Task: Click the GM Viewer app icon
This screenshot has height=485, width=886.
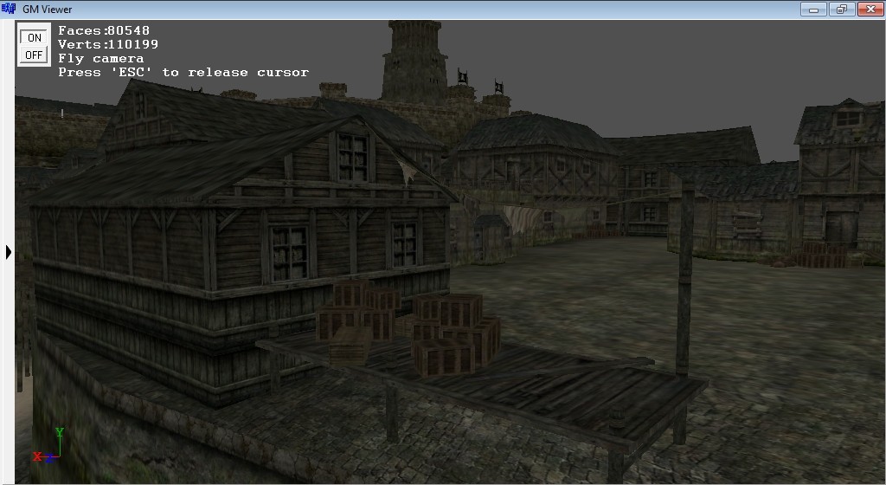Action: point(9,9)
